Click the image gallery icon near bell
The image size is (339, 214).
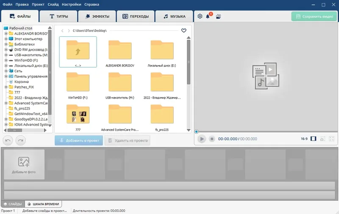pyautogui.click(x=218, y=16)
